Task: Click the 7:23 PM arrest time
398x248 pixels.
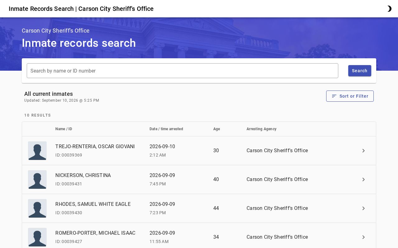Action: pyautogui.click(x=158, y=213)
